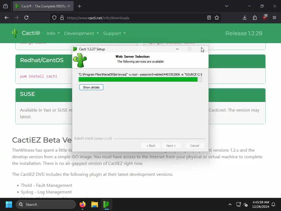This screenshot has width=281, height=211.
Task: Toggle reader view in address bar
Action: click(x=209, y=18)
